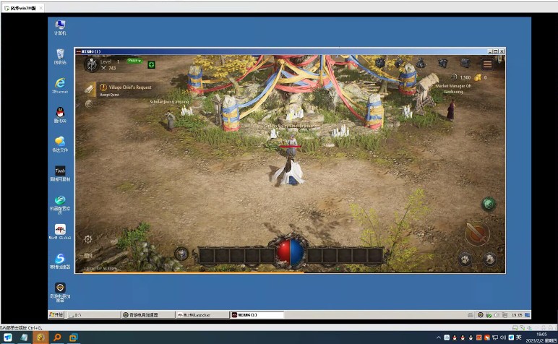Click the green plus icon near Peace
Viewport: 558px width, 344px height.
(151, 65)
